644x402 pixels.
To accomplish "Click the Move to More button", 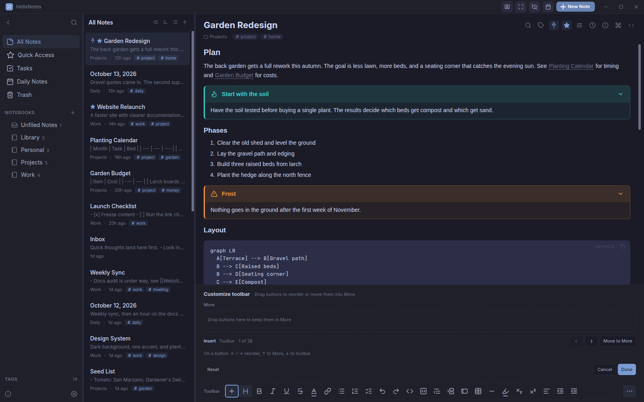I will pos(618,341).
